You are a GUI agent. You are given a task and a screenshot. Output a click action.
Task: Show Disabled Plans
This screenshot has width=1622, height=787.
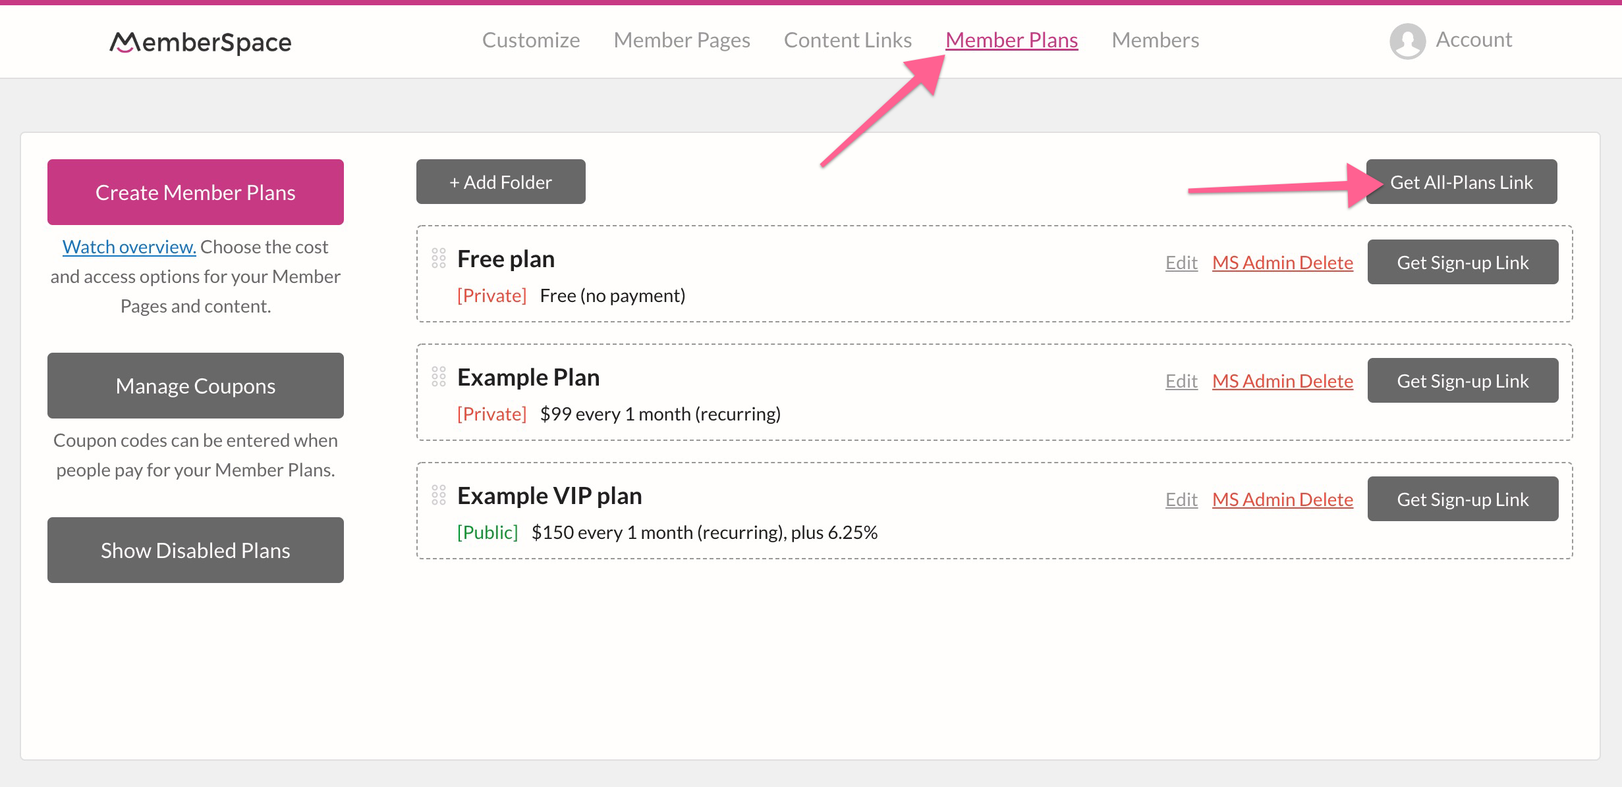195,549
